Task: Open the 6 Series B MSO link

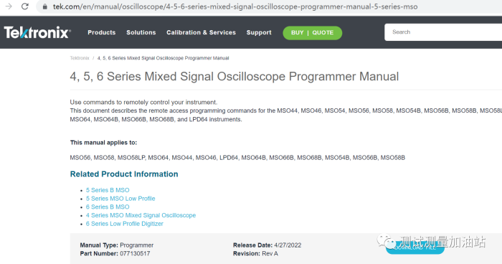Action: pyautogui.click(x=108, y=207)
